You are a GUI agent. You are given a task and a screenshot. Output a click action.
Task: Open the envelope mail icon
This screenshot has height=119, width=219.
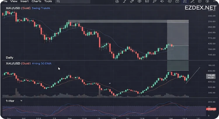click(x=147, y=1)
